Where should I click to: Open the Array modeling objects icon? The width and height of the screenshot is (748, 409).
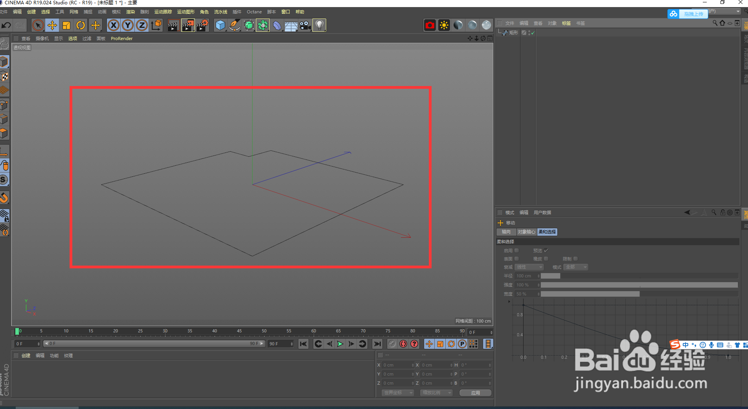263,26
